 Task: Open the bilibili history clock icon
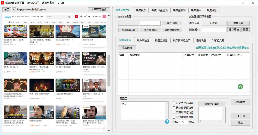(x=96, y=17)
